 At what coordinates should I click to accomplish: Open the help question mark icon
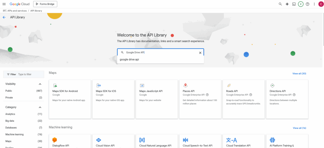(x=308, y=4)
